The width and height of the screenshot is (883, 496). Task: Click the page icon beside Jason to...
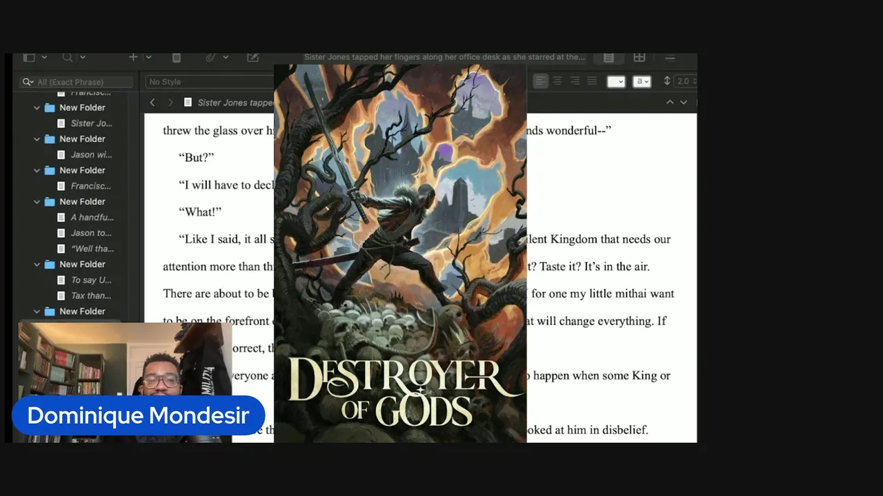click(61, 233)
